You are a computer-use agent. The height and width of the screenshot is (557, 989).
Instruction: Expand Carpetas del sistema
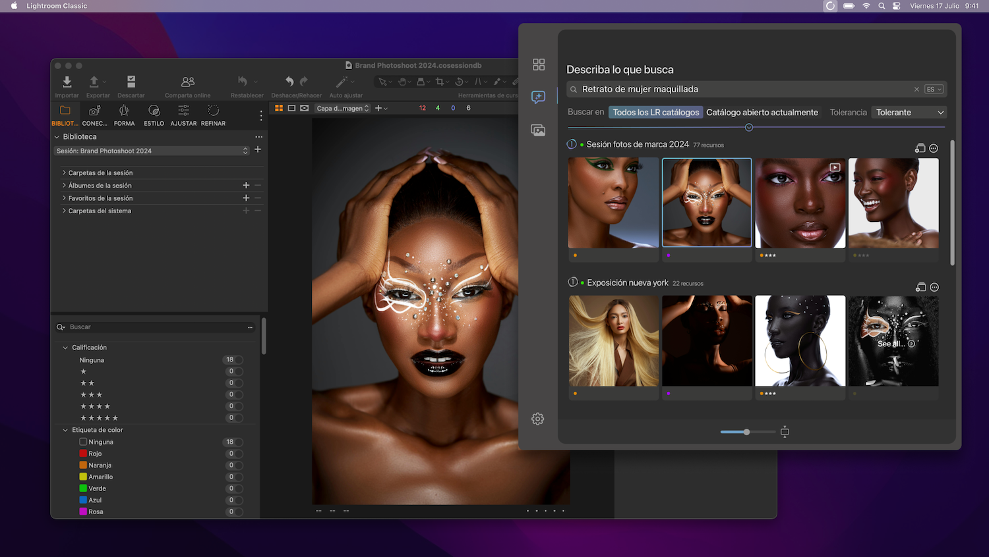(64, 211)
